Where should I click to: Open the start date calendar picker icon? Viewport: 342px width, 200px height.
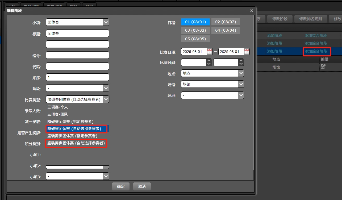209,52
